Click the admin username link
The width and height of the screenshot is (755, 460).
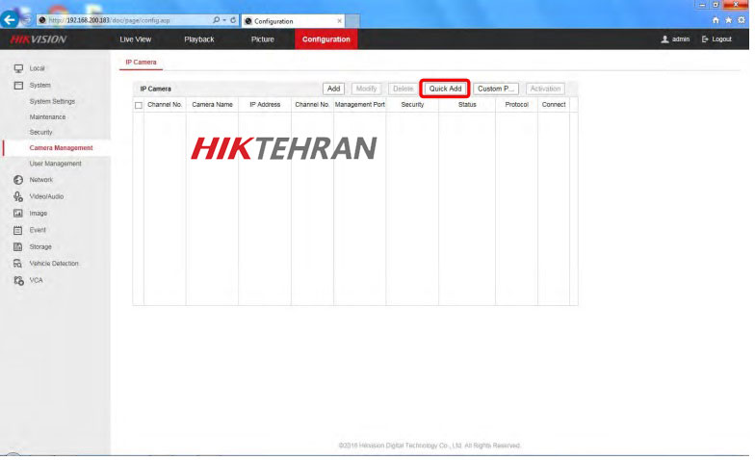pyautogui.click(x=681, y=39)
